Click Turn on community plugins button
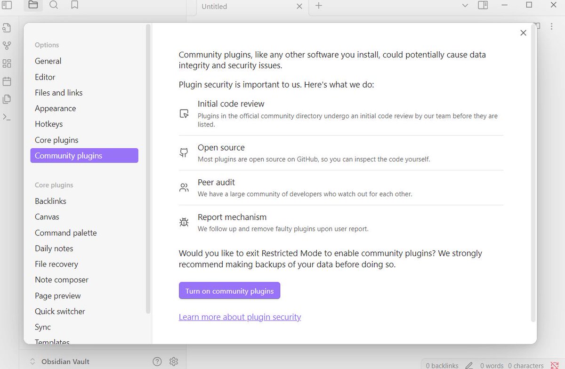 (229, 291)
